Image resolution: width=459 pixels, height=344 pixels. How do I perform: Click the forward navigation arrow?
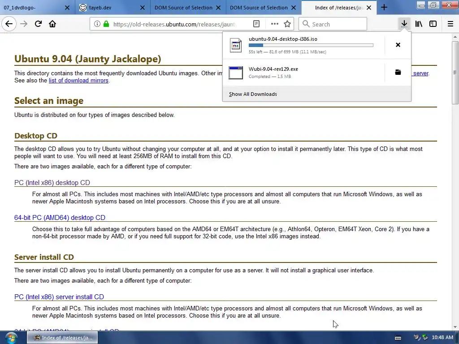[x=24, y=24]
